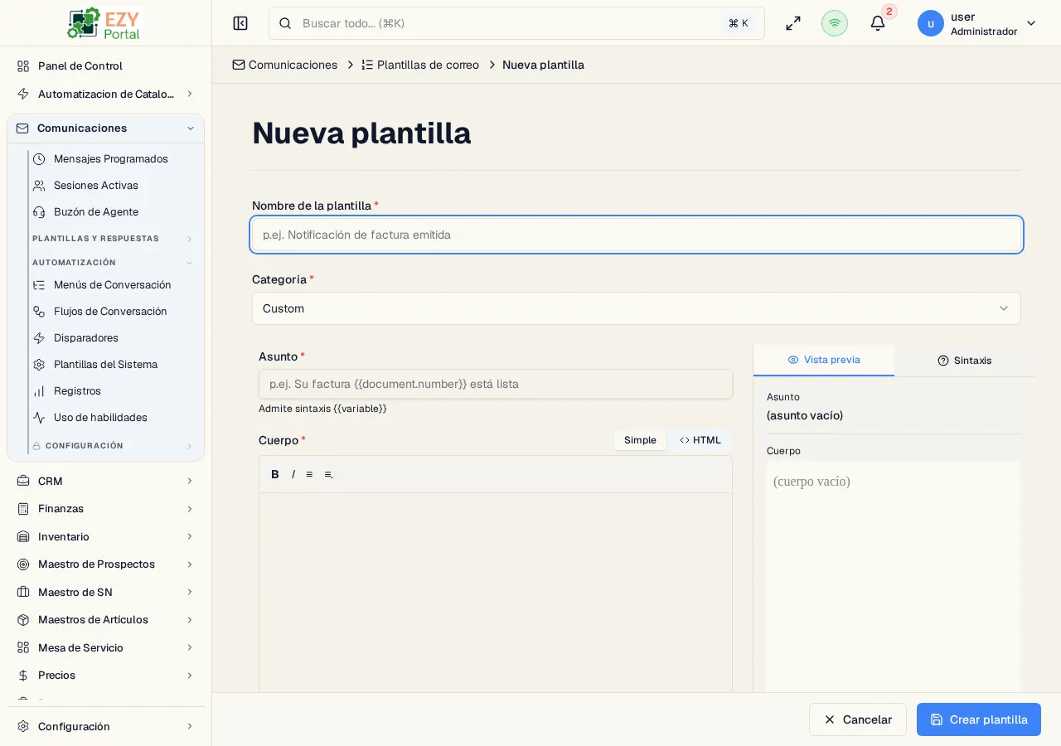Switch body editor to HTML mode
This screenshot has height=746, width=1061.
point(700,440)
